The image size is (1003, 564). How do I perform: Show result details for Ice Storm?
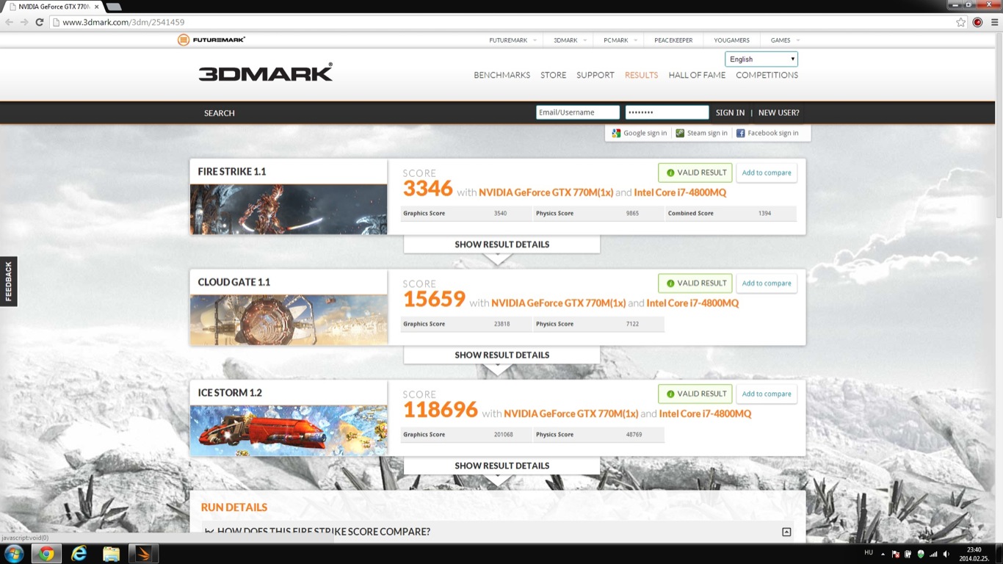[x=501, y=466]
